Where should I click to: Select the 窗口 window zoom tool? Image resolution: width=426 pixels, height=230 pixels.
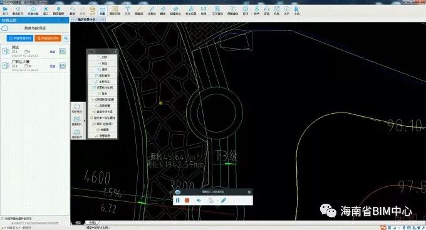(x=46, y=11)
